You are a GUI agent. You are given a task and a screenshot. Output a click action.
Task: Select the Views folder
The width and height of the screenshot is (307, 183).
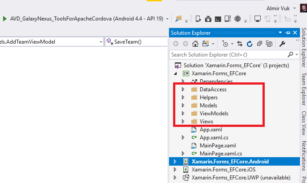(x=206, y=122)
